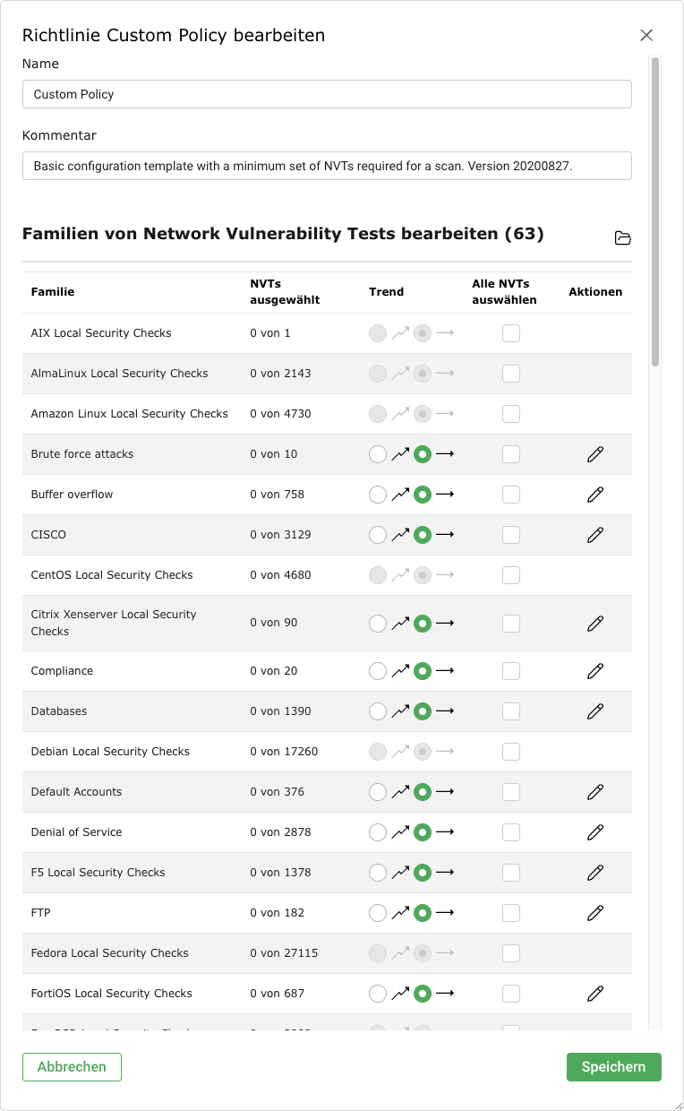Edit Citrix Xenserver Local Security Checks family
The height and width of the screenshot is (1111, 684).
595,623
